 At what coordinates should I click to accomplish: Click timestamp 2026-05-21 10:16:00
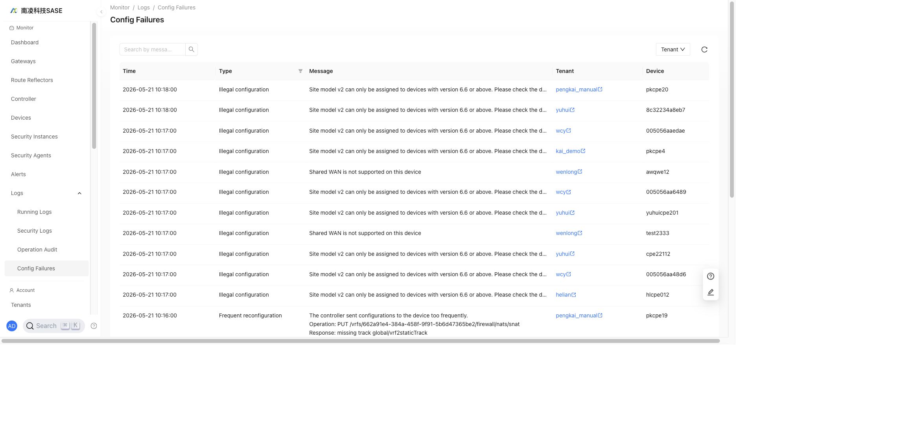[x=150, y=315]
